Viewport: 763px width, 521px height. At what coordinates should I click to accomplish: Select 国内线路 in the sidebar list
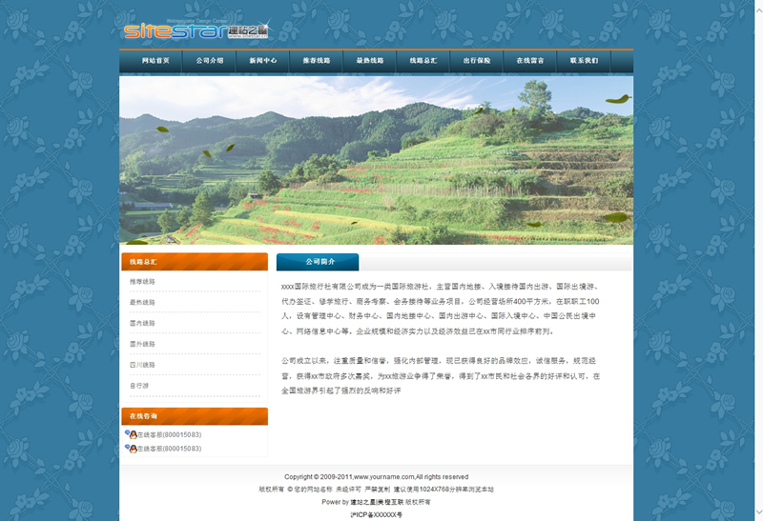coord(143,324)
